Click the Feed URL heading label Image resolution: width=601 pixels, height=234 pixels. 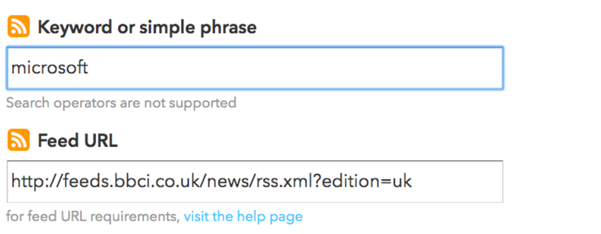[x=78, y=141]
